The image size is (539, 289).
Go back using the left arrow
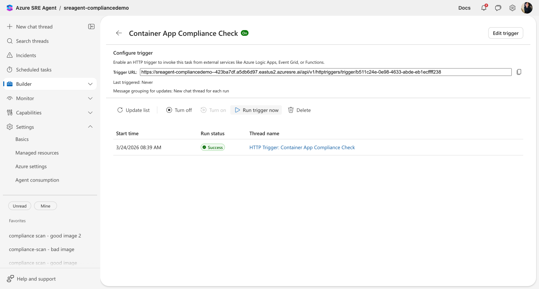coord(119,33)
